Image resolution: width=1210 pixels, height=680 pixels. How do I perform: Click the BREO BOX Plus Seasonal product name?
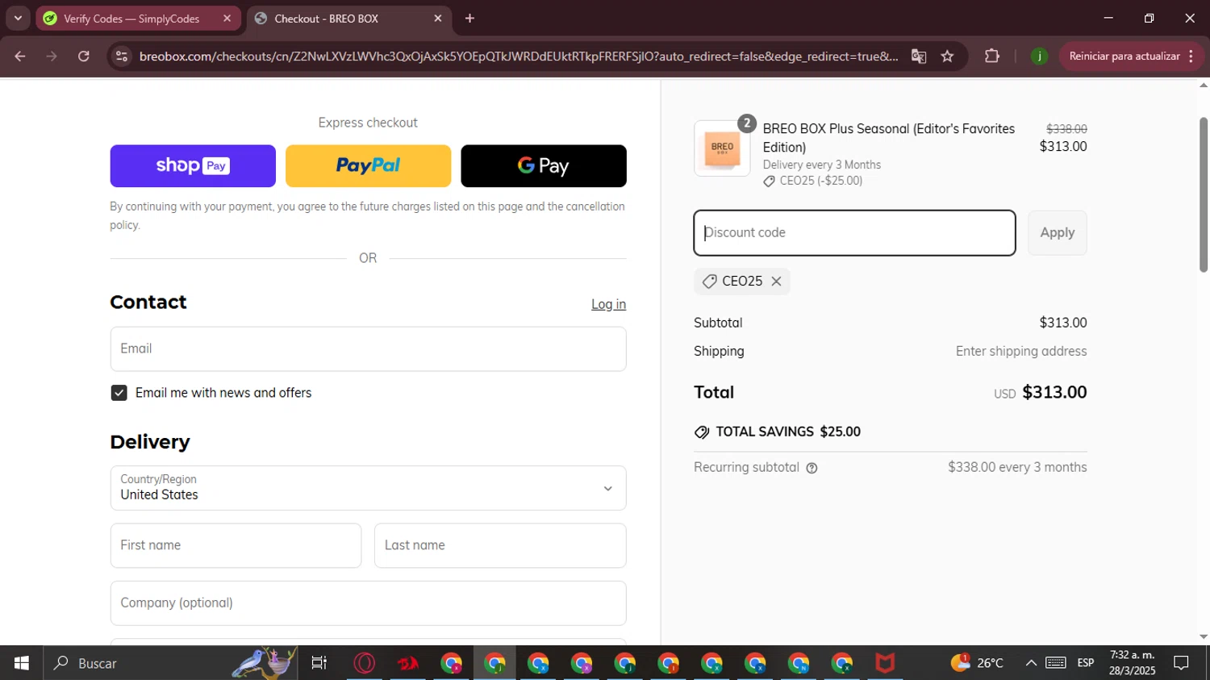click(x=889, y=138)
